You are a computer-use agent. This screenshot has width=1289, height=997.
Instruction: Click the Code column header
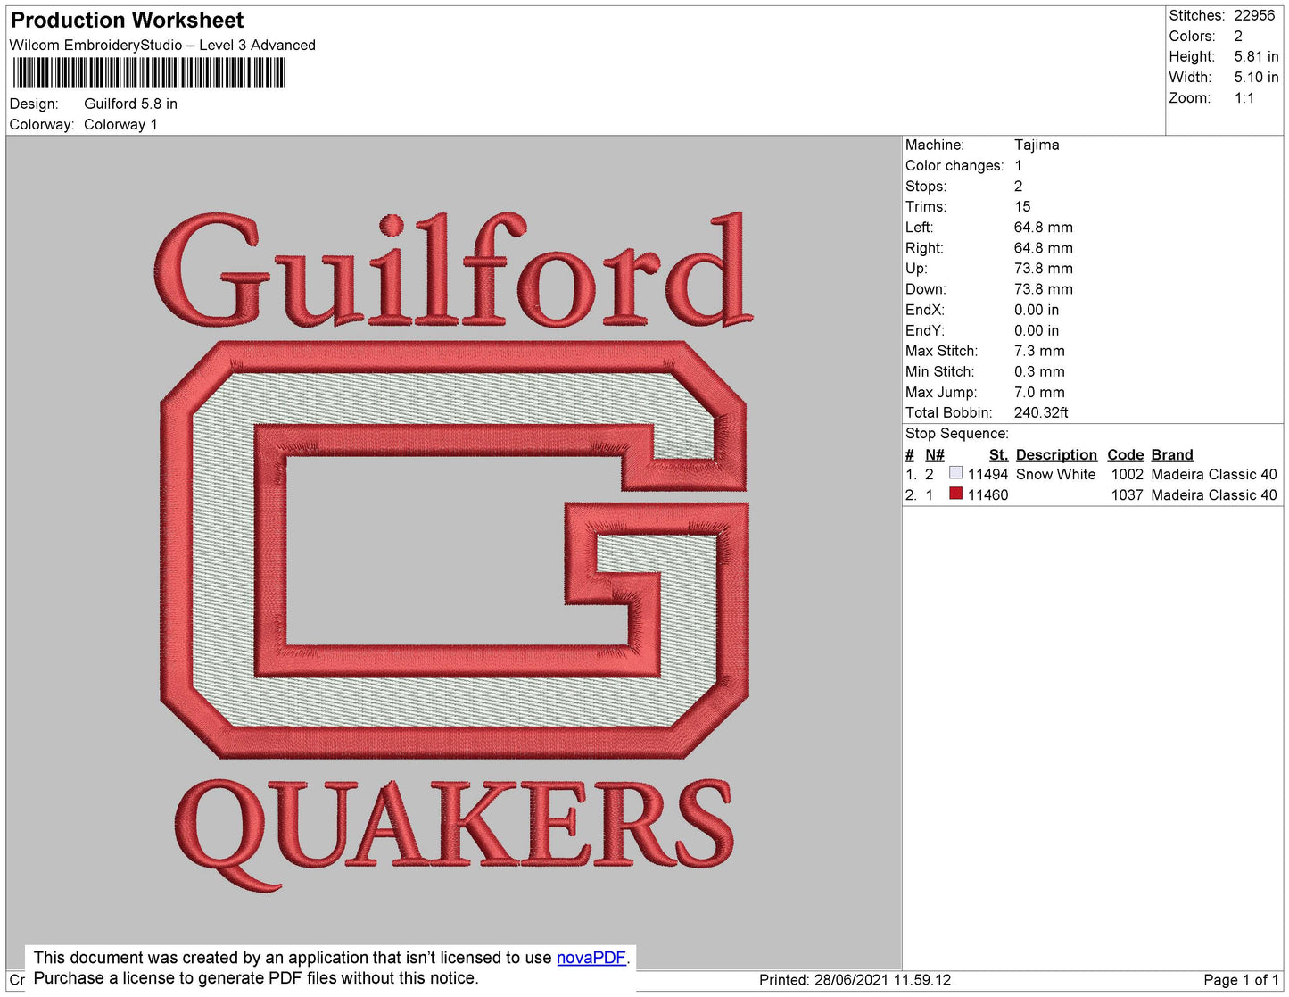point(1126,455)
